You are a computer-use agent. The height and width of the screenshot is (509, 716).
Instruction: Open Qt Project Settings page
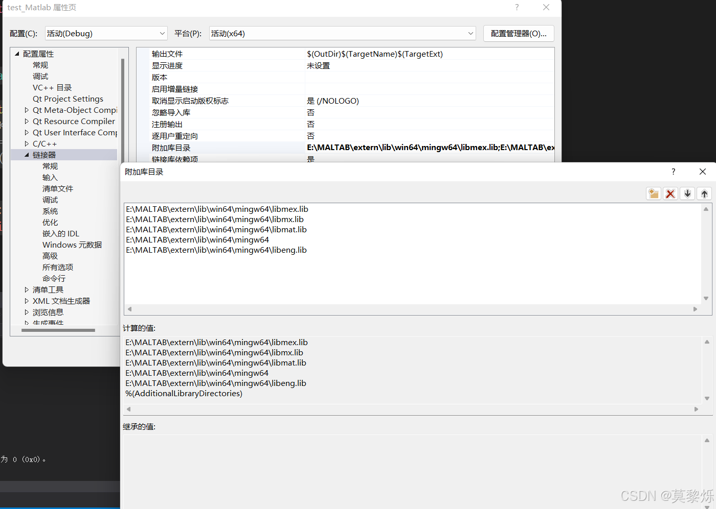click(68, 99)
